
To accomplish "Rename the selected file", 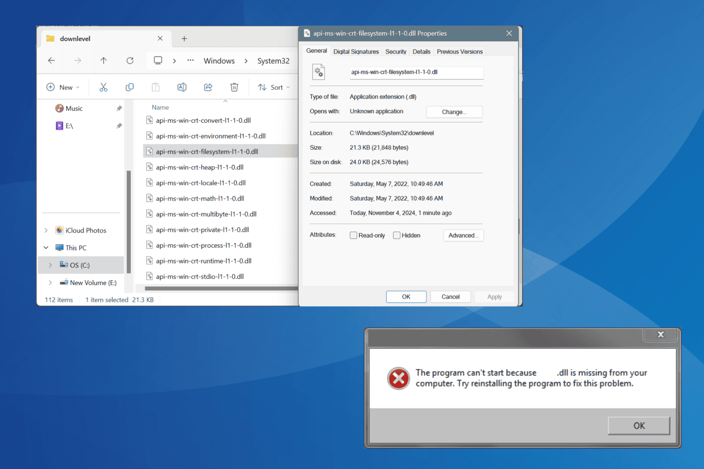I will [x=182, y=87].
